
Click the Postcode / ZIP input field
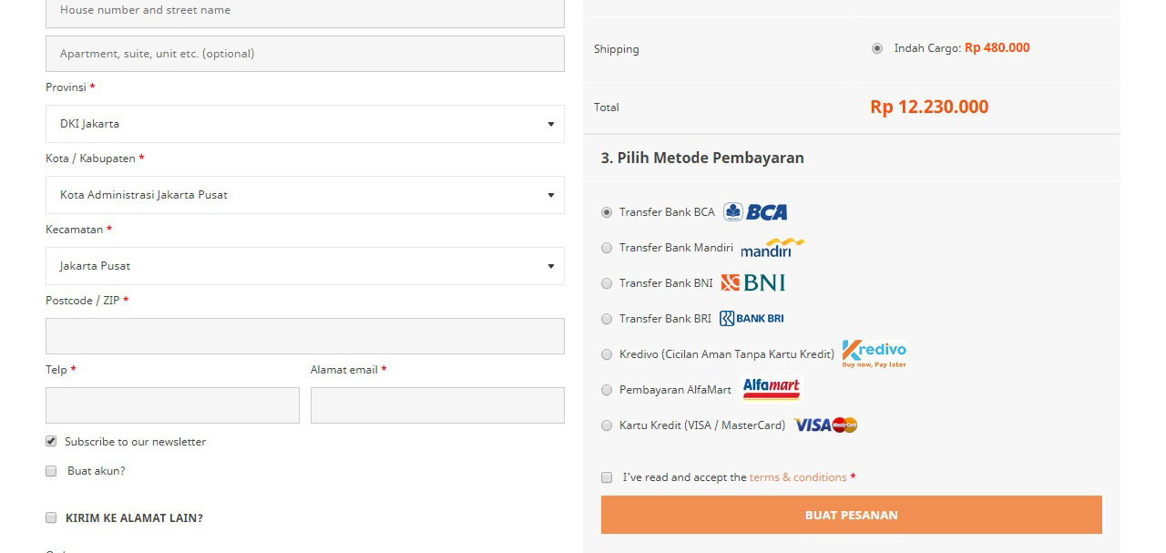click(305, 335)
